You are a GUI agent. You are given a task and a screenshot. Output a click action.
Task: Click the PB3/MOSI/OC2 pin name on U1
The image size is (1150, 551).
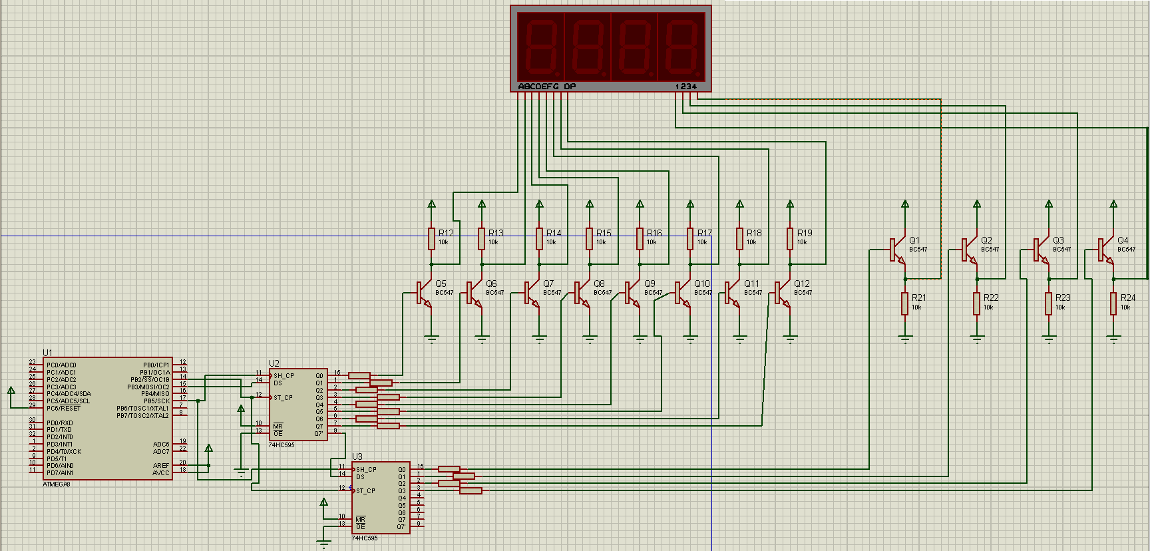pos(148,387)
